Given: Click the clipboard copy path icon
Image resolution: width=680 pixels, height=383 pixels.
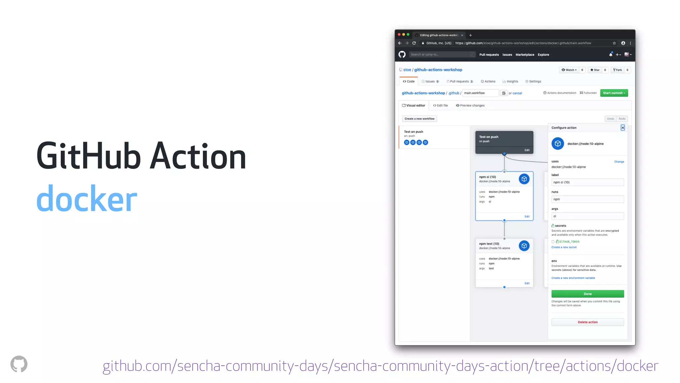Looking at the screenshot, I should (x=504, y=93).
